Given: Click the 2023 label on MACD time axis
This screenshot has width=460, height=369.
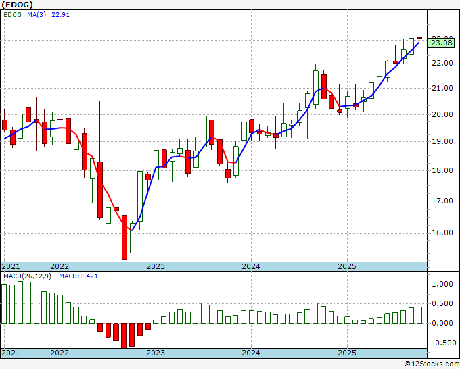Looking at the screenshot, I should pyautogui.click(x=156, y=353).
